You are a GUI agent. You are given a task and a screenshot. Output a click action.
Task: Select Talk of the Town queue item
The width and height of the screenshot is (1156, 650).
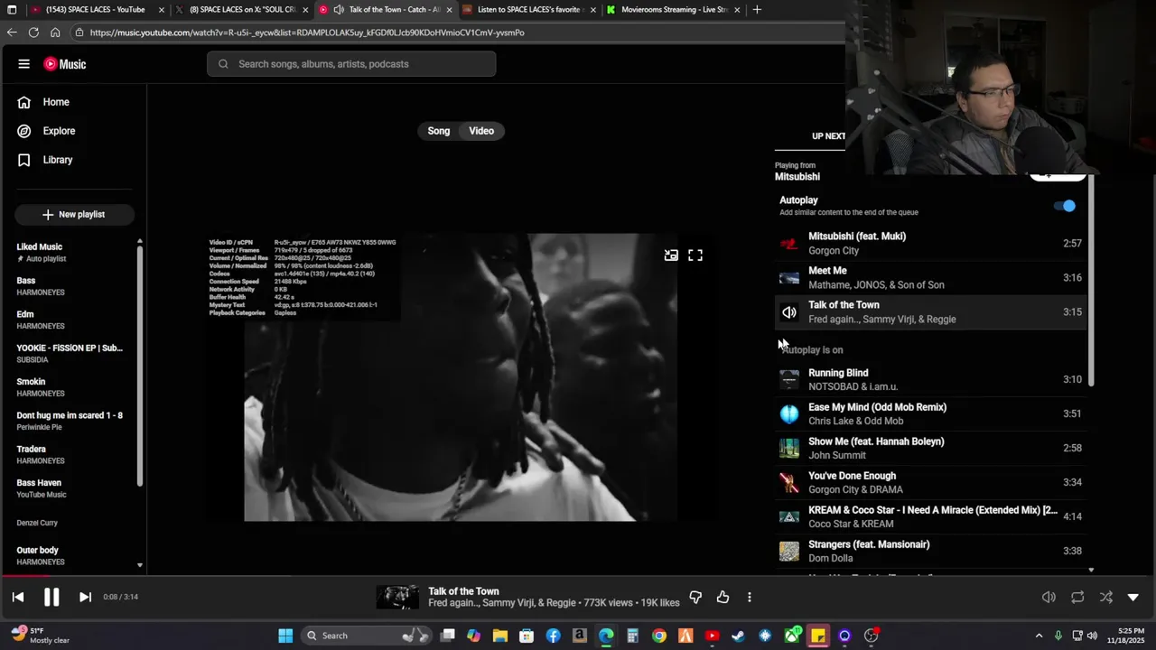click(930, 312)
